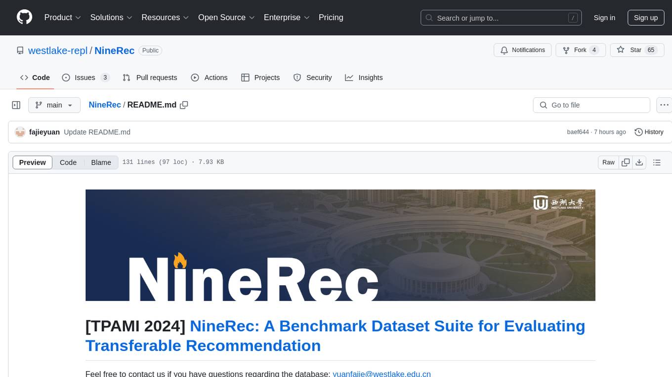Image resolution: width=672 pixels, height=377 pixels.
Task: Click the Sign up button
Action: (646, 18)
